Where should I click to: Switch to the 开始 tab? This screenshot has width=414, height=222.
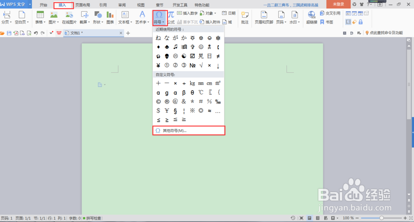pos(43,5)
